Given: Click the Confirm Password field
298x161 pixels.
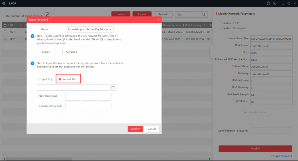Looking at the screenshot, I should (x=88, y=106).
